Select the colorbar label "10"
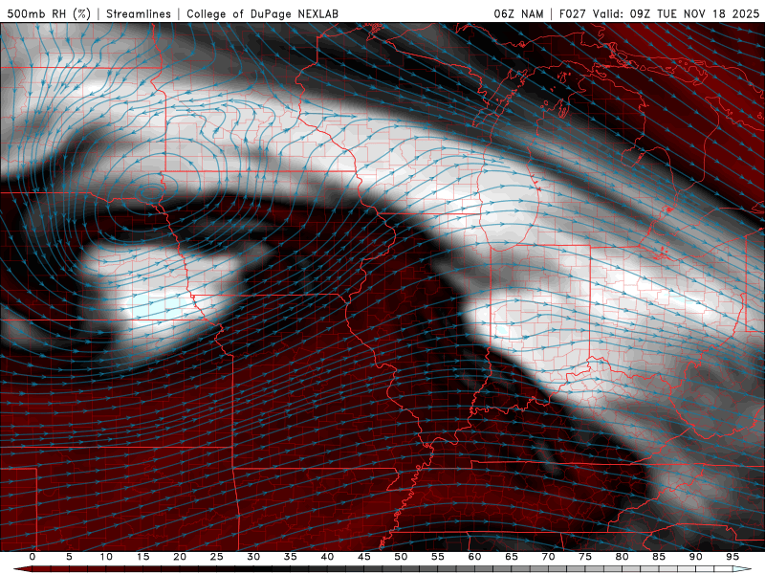 pyautogui.click(x=106, y=557)
